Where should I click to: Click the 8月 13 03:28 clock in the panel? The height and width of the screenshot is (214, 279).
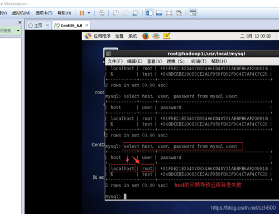pyautogui.click(x=255, y=36)
